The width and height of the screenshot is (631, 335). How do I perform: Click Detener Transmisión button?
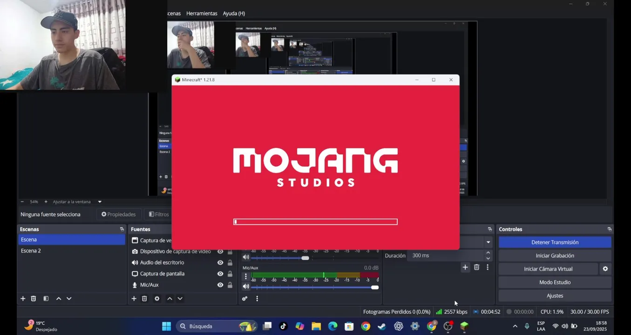pos(555,242)
